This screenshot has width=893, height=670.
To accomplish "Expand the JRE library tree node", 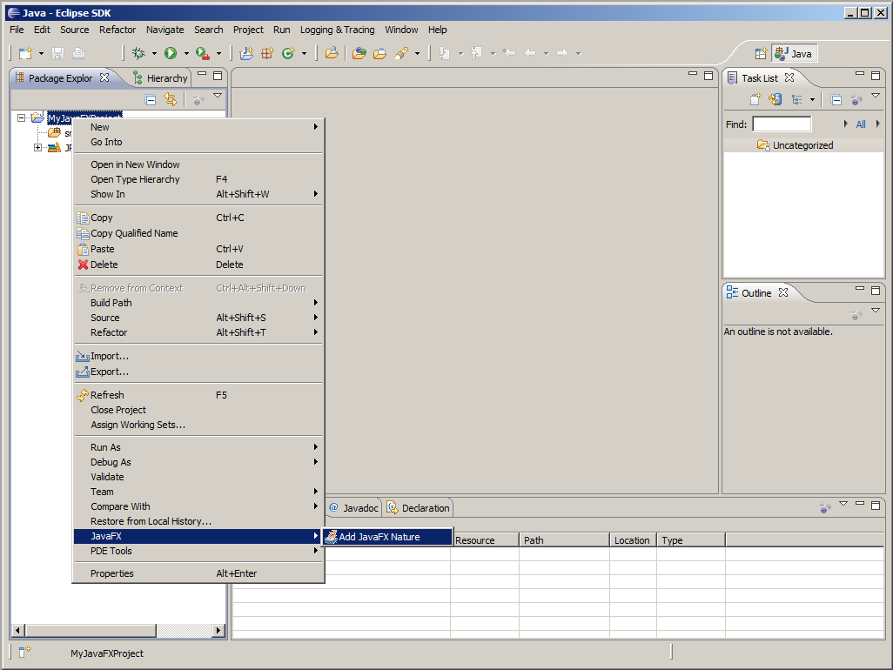I will 38,148.
